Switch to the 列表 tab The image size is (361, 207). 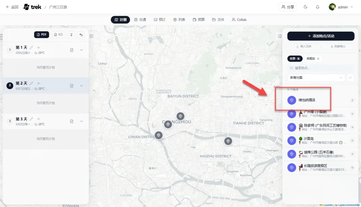[179, 20]
